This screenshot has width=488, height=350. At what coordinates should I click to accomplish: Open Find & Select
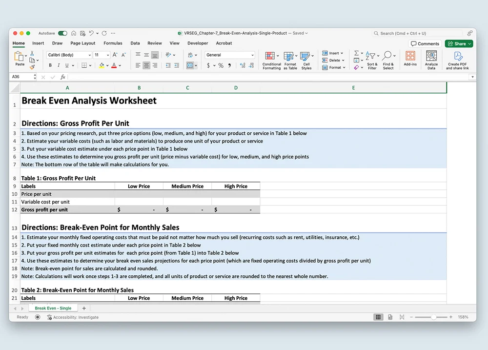point(388,61)
